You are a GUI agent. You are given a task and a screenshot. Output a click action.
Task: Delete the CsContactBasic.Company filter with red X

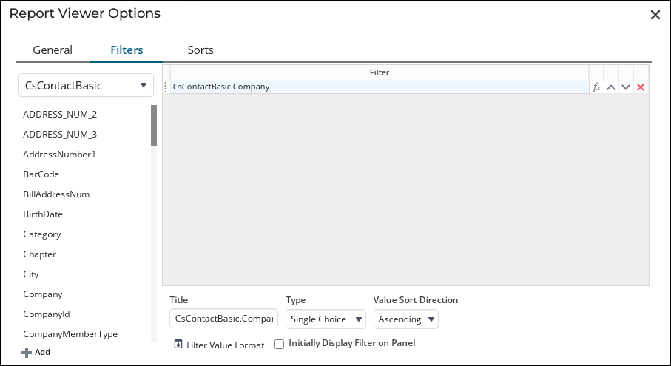coord(641,87)
